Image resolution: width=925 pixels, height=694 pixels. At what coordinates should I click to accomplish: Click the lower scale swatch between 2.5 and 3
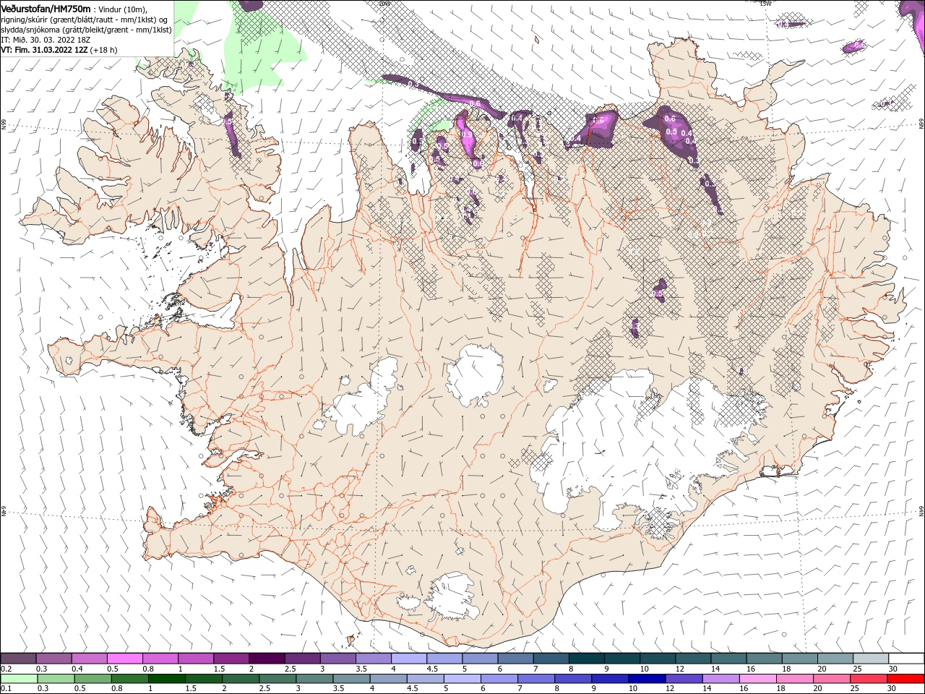tap(277, 678)
